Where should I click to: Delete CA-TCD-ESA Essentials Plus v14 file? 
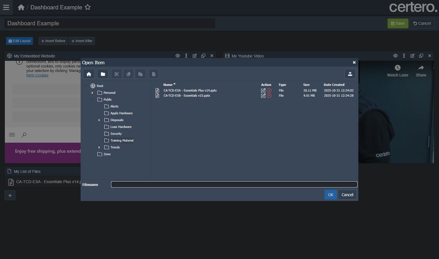tap(269, 90)
